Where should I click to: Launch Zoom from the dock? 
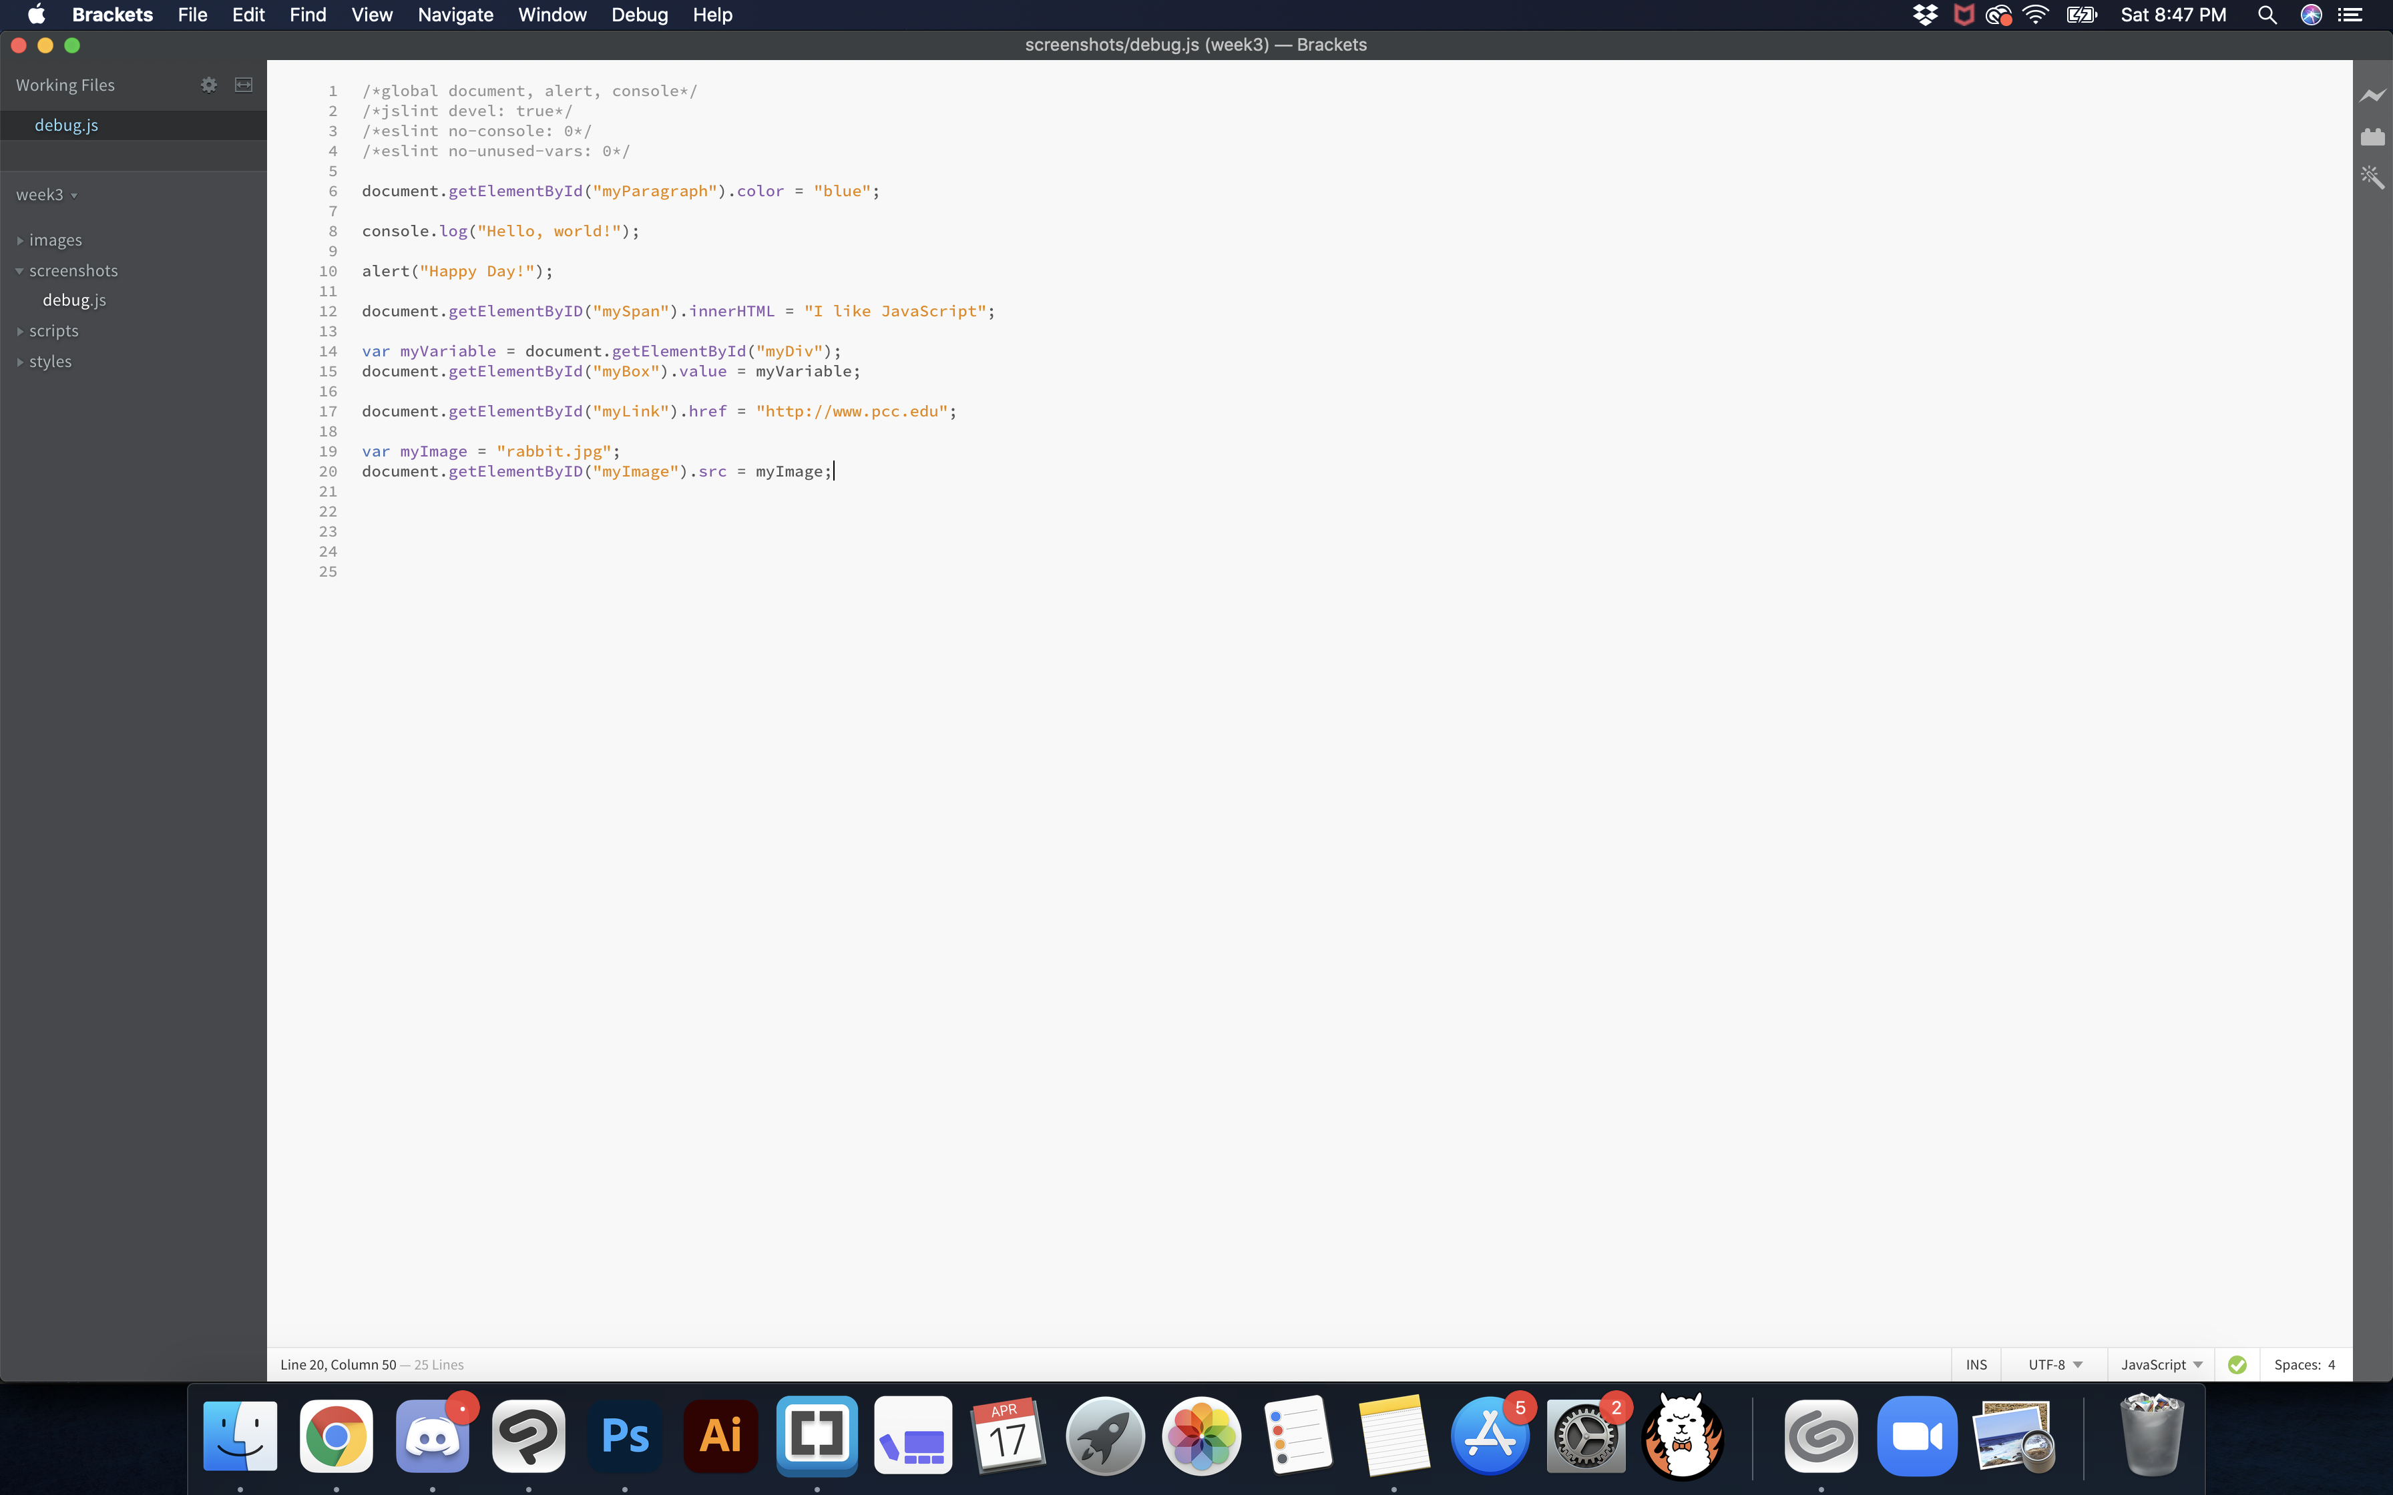(1916, 1436)
